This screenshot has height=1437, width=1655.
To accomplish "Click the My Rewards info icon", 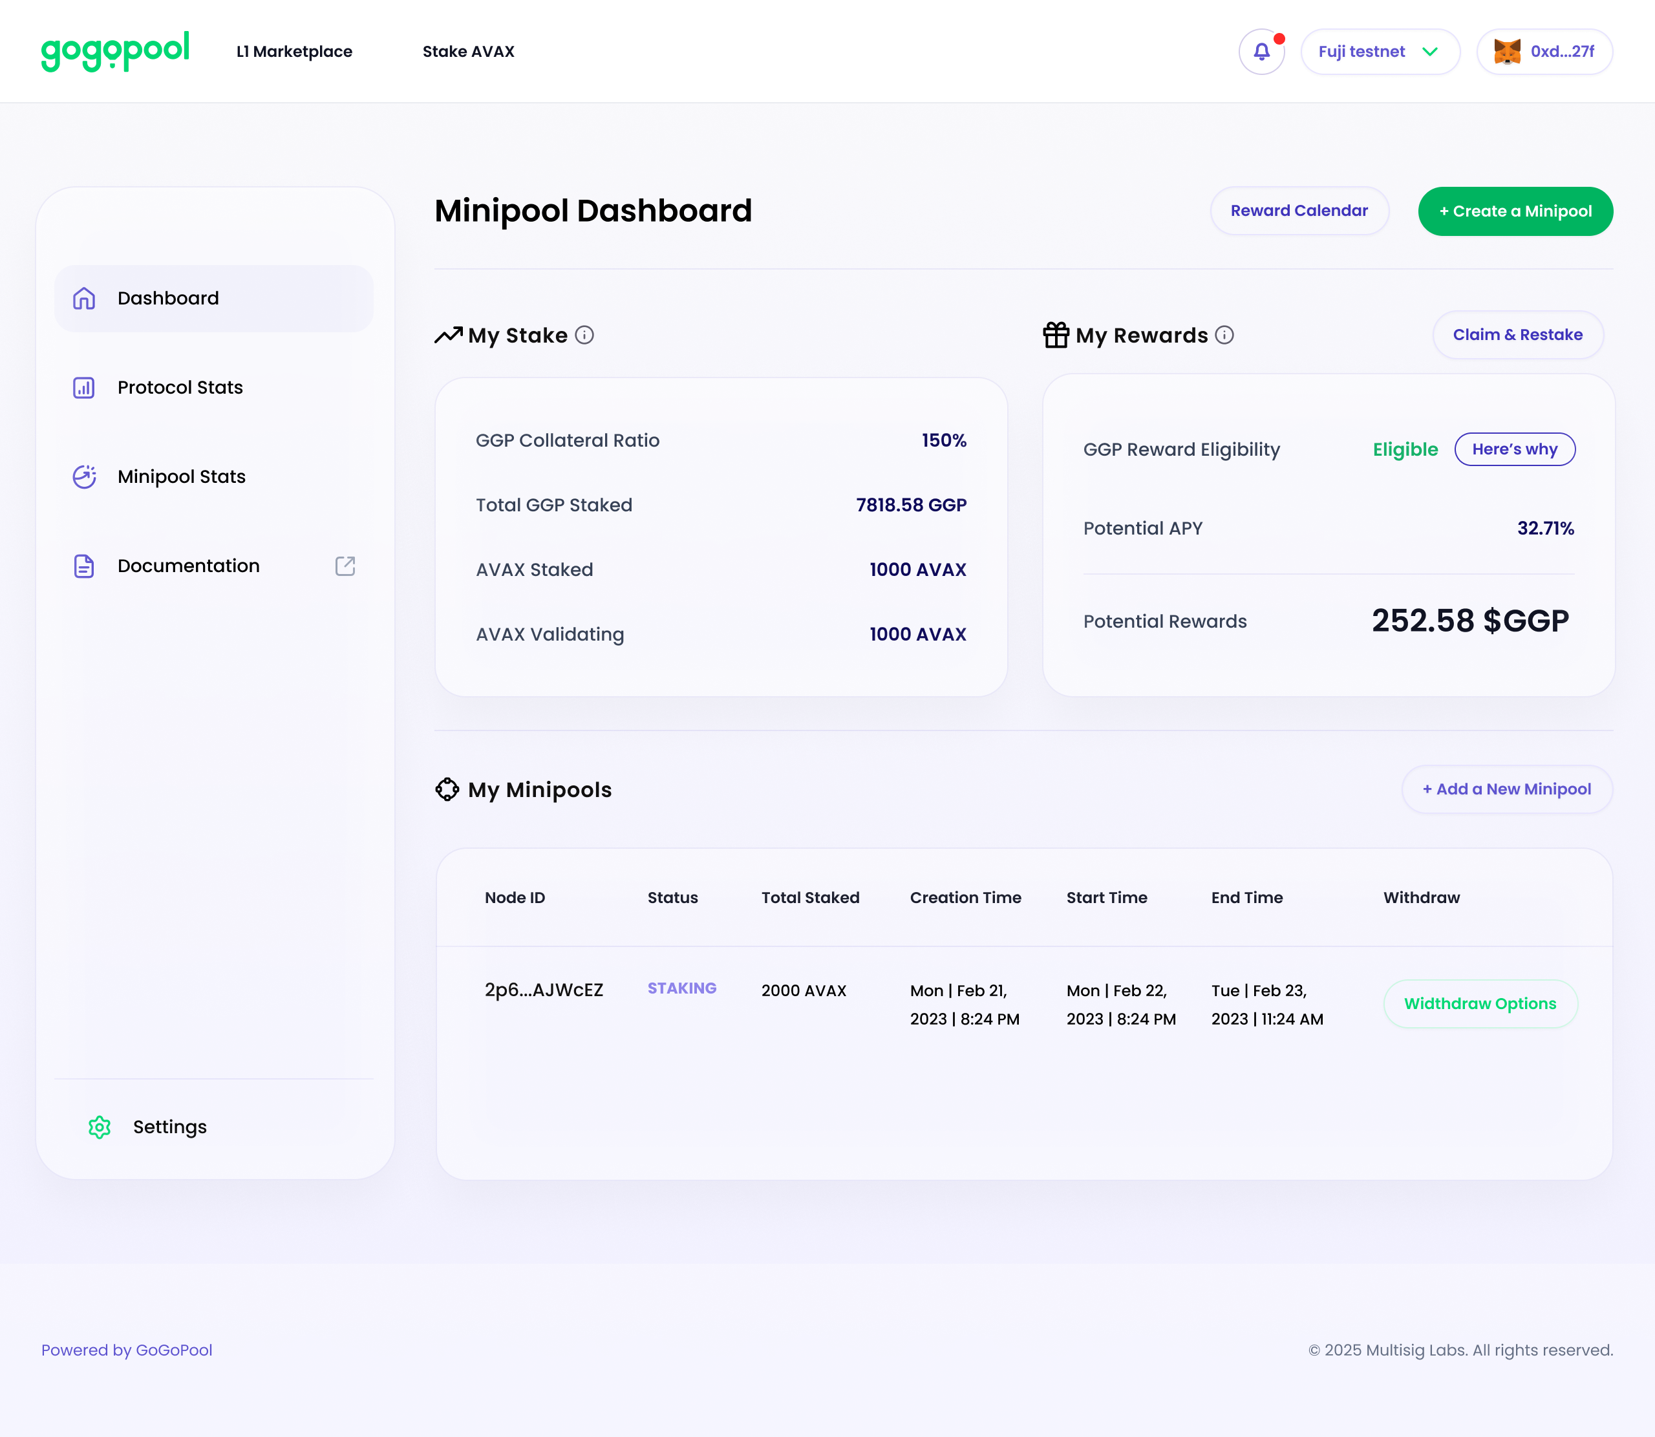I will [1224, 336].
